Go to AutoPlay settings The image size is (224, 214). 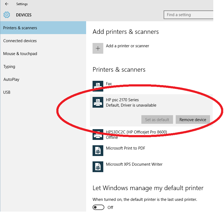43,79
